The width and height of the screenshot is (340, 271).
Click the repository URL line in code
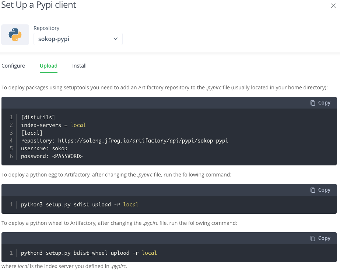click(125, 141)
